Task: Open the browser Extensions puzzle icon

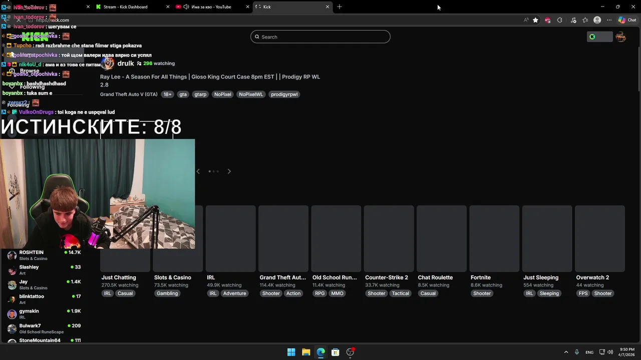Action: pos(559,20)
